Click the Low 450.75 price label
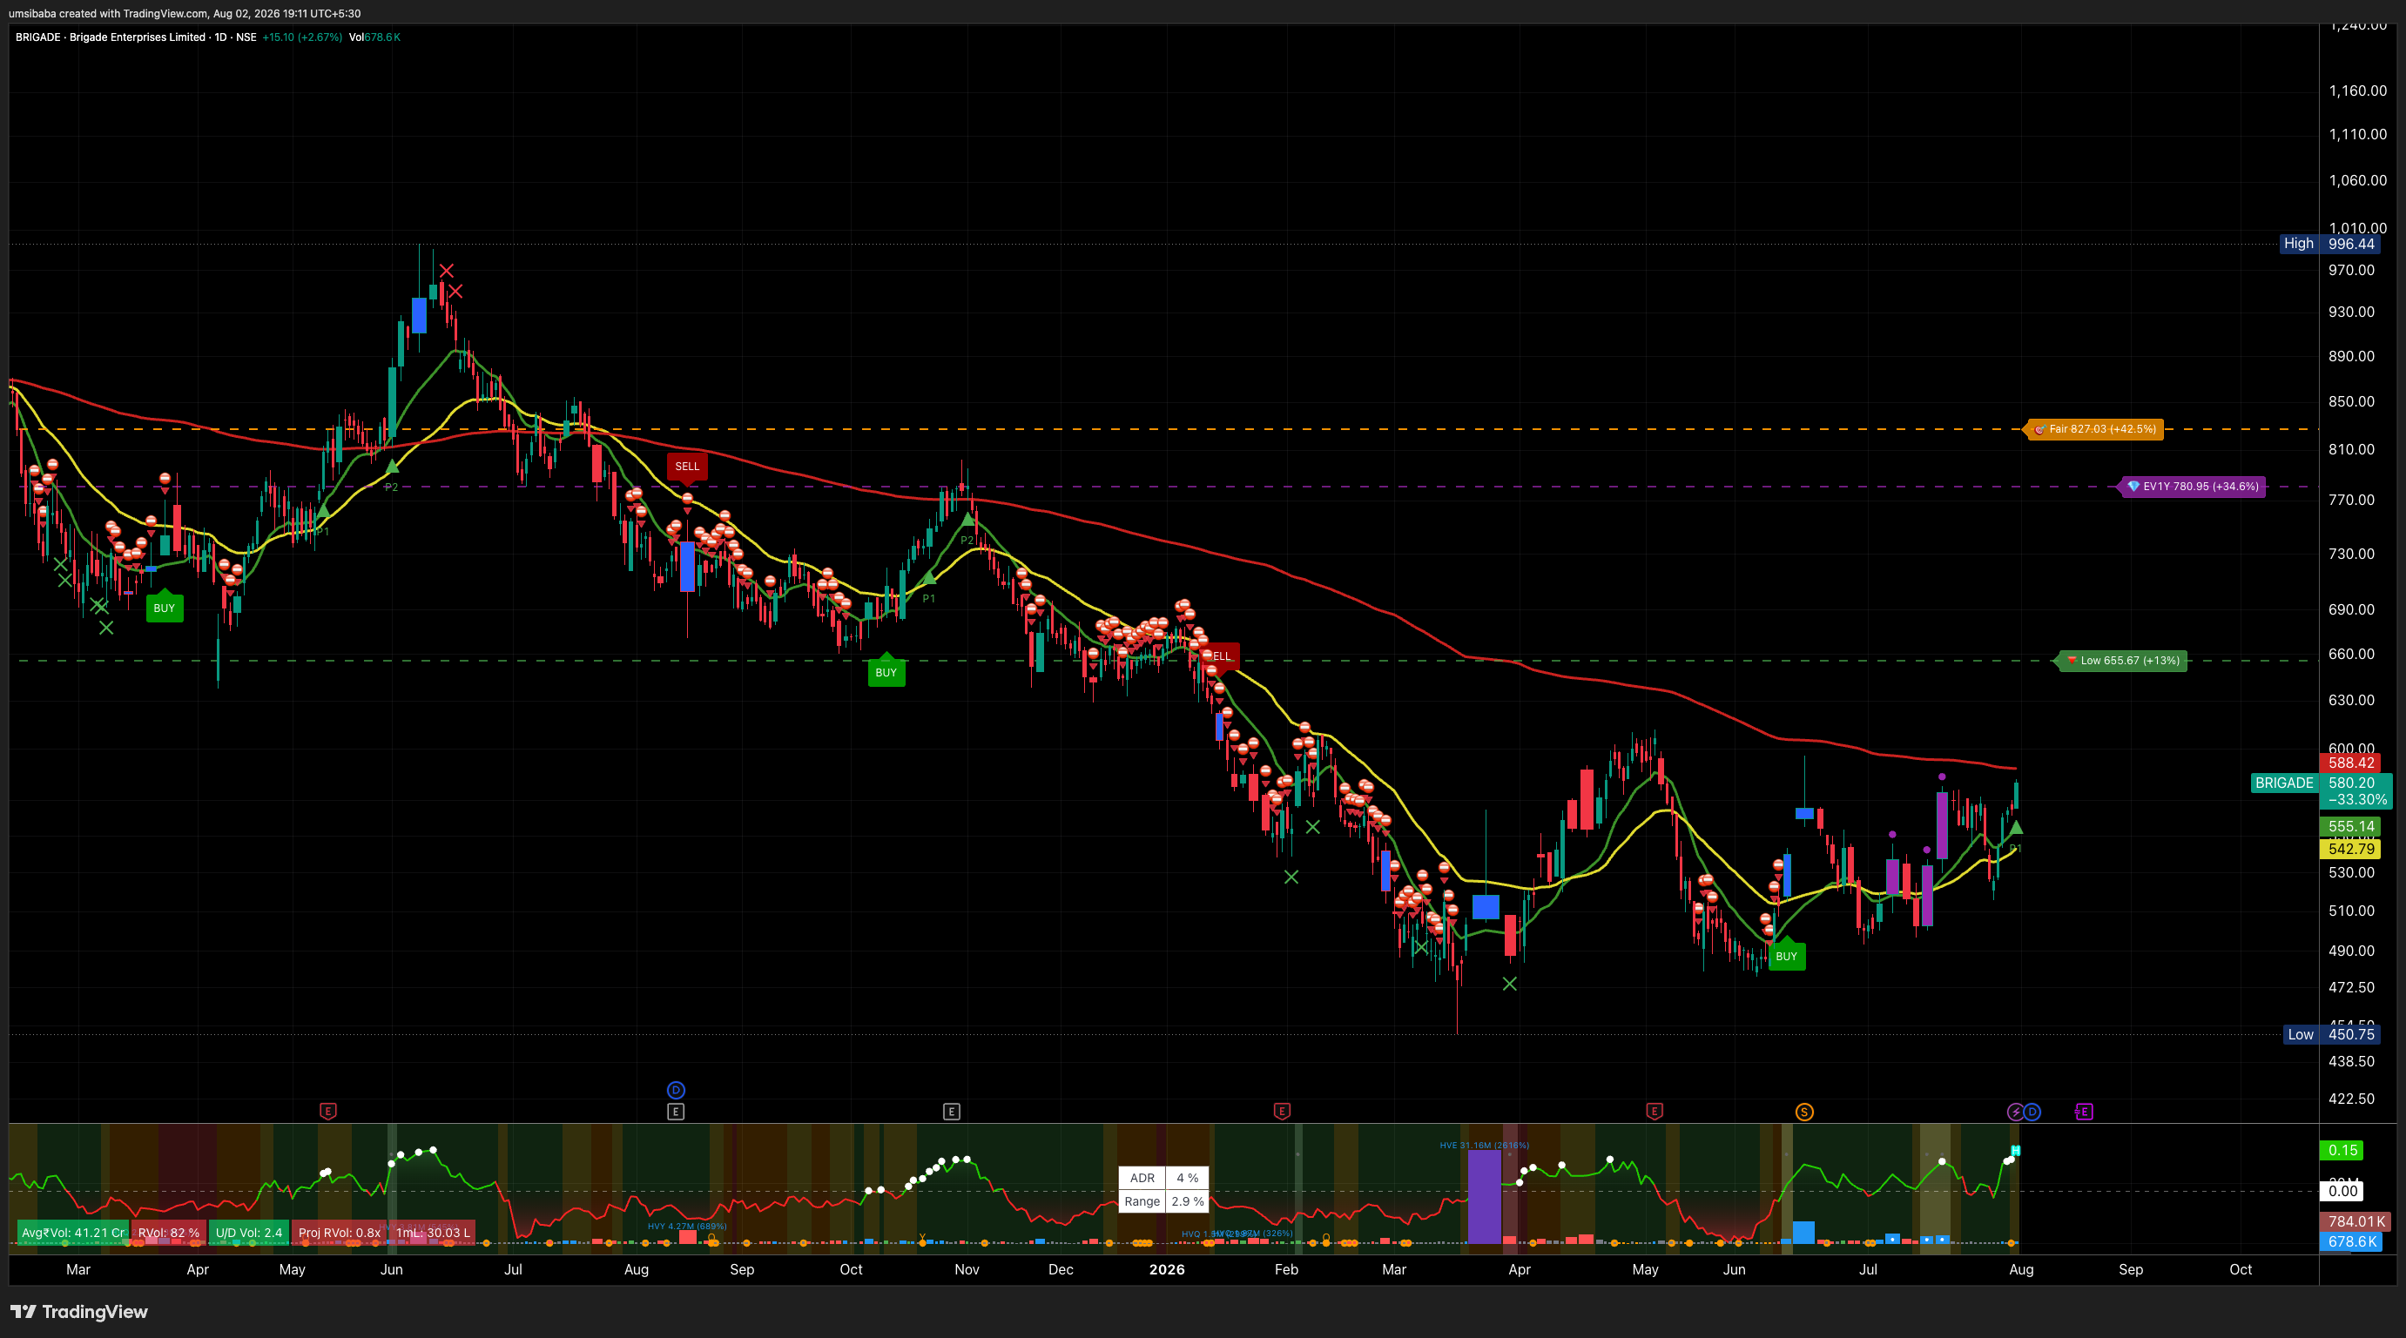This screenshot has width=2406, height=1338. coord(2332,1034)
